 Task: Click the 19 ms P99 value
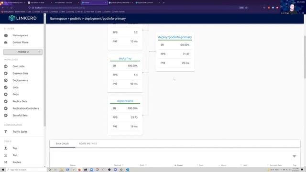134,127
